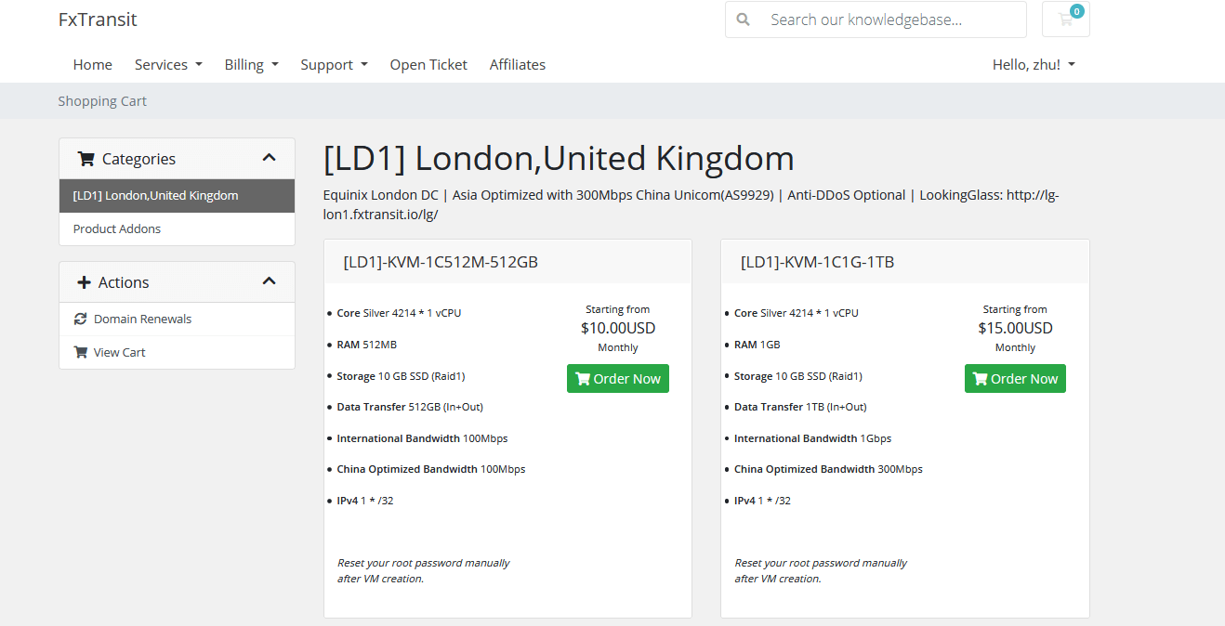Image resolution: width=1225 pixels, height=626 pixels.
Task: Open the Product Addons category
Action: tap(177, 228)
